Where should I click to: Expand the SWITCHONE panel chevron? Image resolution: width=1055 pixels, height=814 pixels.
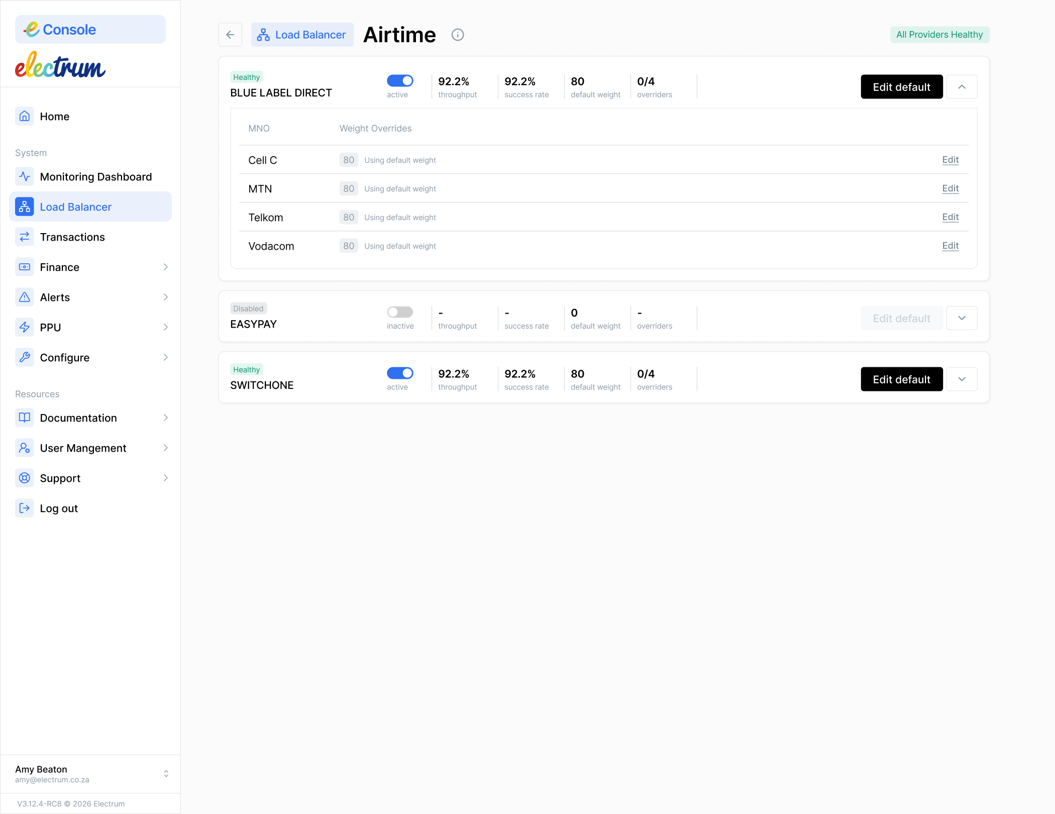click(962, 379)
